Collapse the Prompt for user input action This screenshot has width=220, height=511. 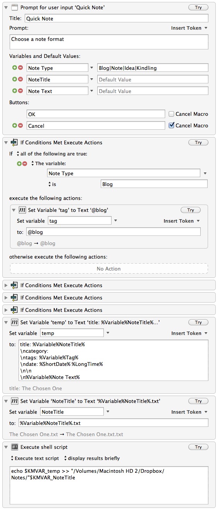(6, 7)
